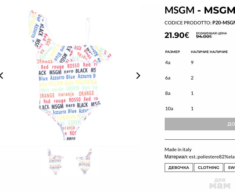Click the НАЛИЧИЕ column header
The height and width of the screenshot is (193, 235).
click(x=209, y=52)
